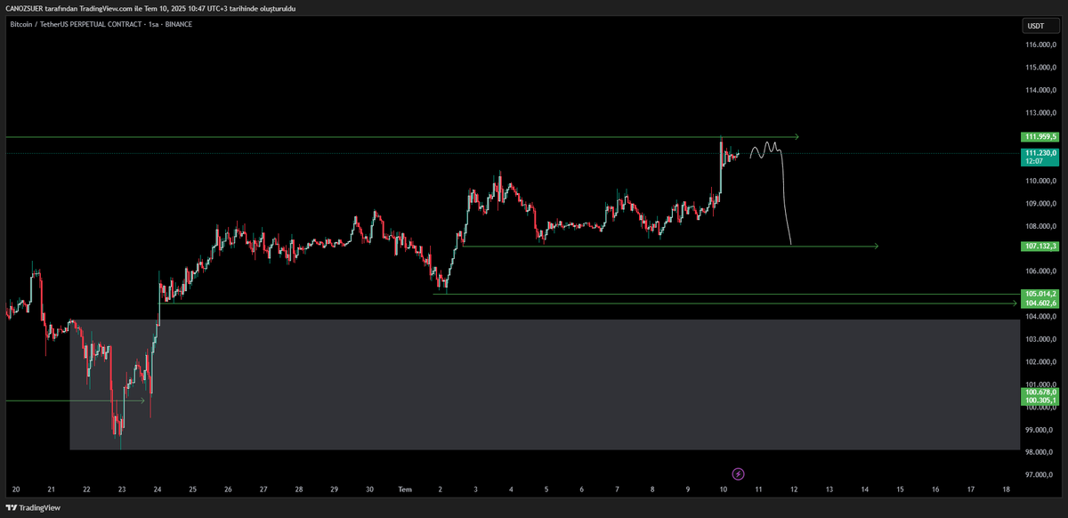
Task: Click the 105.014,2 green price label
Action: 1039,292
